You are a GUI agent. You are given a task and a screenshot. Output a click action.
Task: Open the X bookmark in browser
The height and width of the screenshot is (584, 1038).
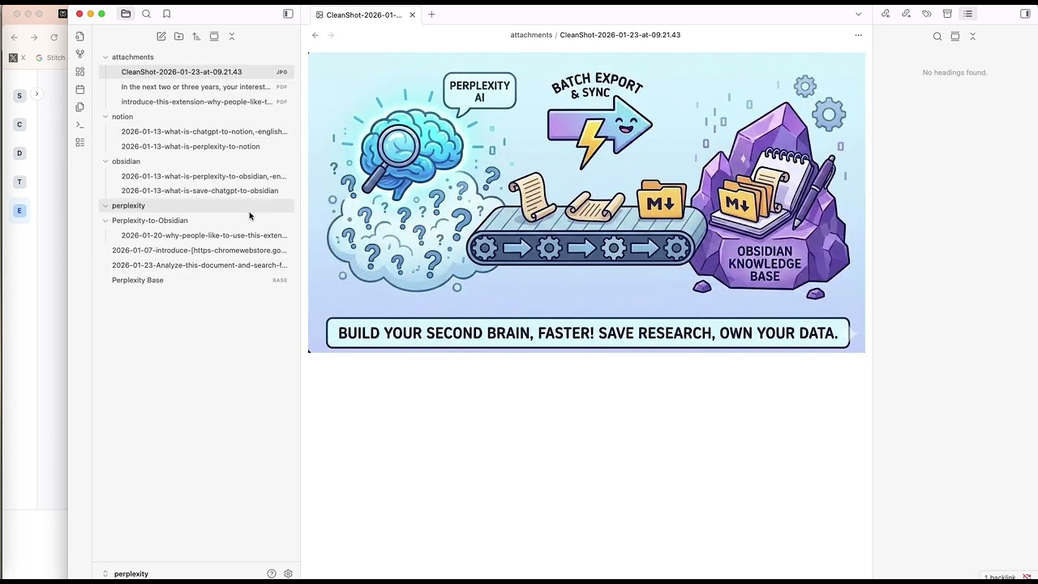pyautogui.click(x=17, y=58)
